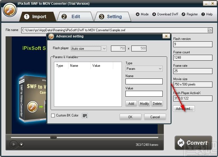Minimize the converter window
The image size is (218, 157).
pyautogui.click(x=206, y=3)
